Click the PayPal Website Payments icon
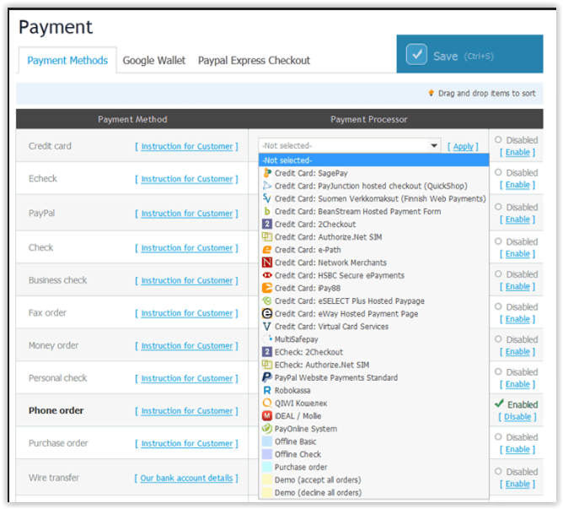 tap(267, 377)
